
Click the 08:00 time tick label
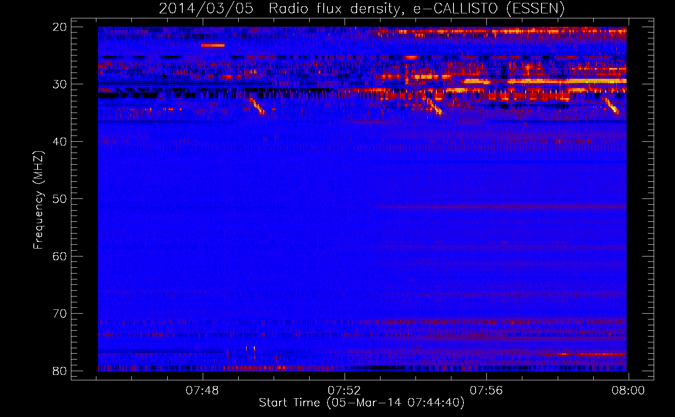[628, 391]
